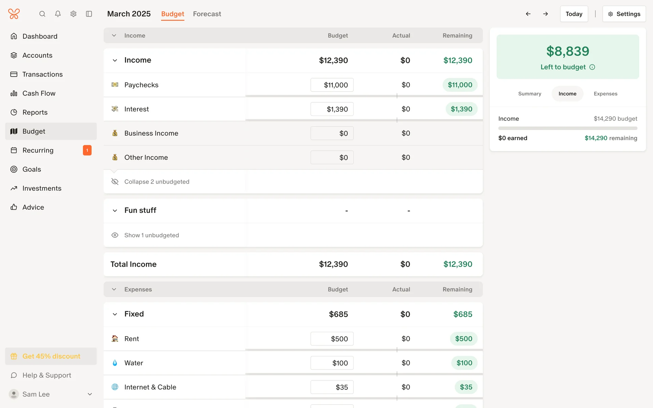Click the gear icon in top bar
The width and height of the screenshot is (653, 408).
pyautogui.click(x=73, y=14)
